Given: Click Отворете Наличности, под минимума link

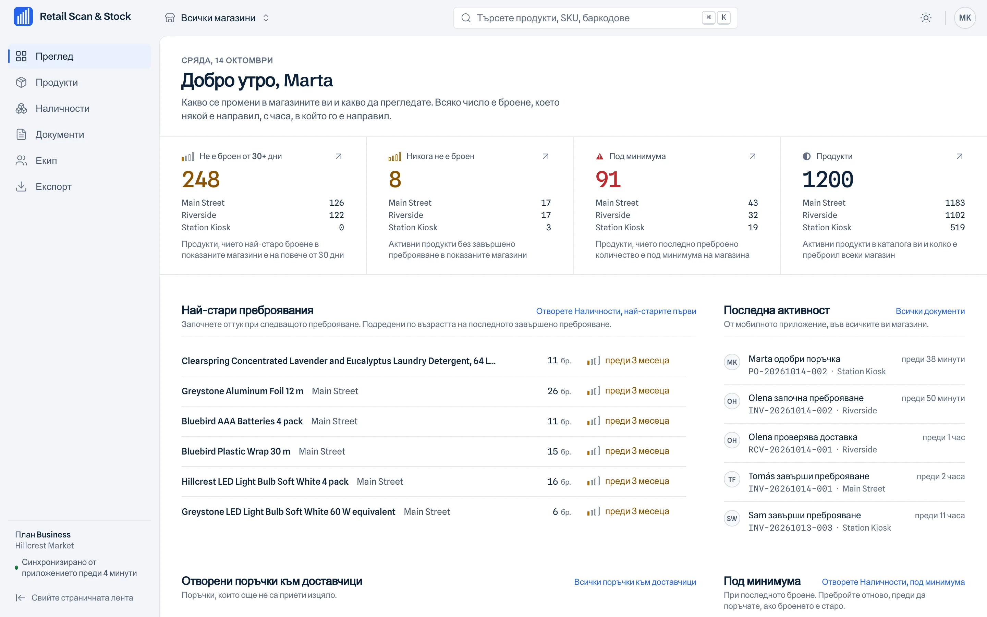Looking at the screenshot, I should click(x=893, y=582).
